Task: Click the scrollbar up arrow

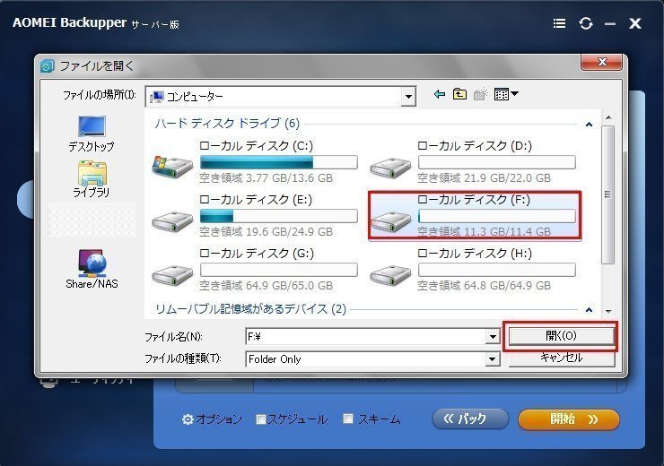Action: (x=608, y=117)
